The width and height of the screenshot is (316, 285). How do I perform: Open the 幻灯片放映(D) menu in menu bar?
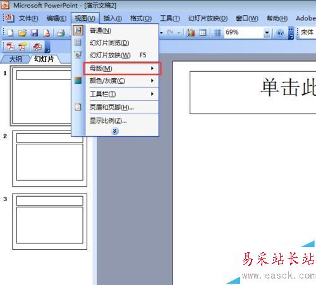point(208,18)
